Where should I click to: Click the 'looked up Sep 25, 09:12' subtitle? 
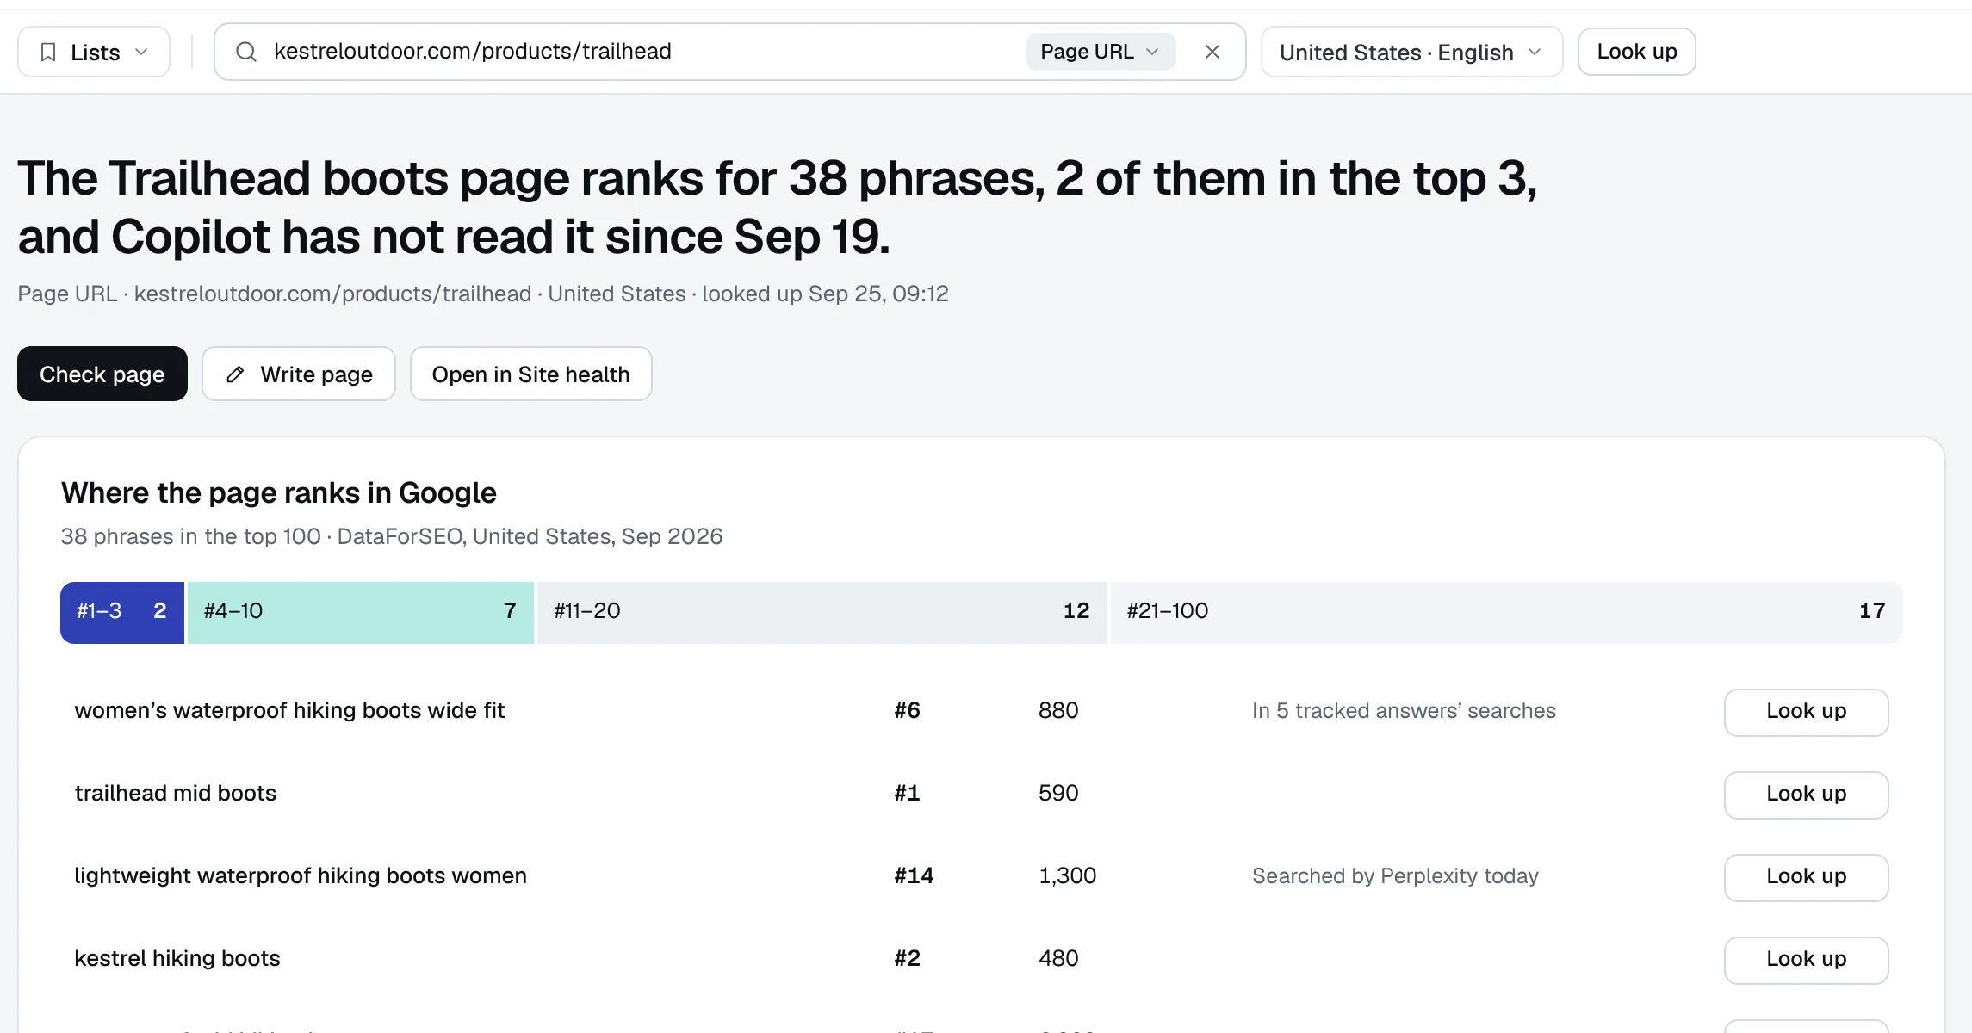[825, 294]
